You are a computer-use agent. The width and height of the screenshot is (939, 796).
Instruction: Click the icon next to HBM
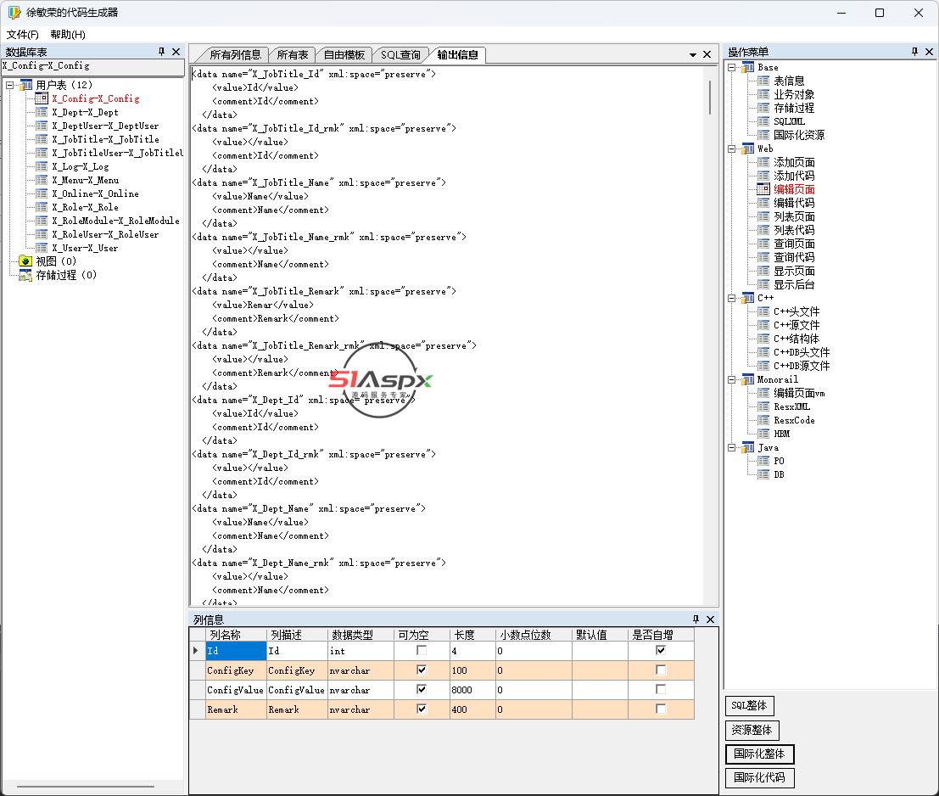pyautogui.click(x=763, y=434)
